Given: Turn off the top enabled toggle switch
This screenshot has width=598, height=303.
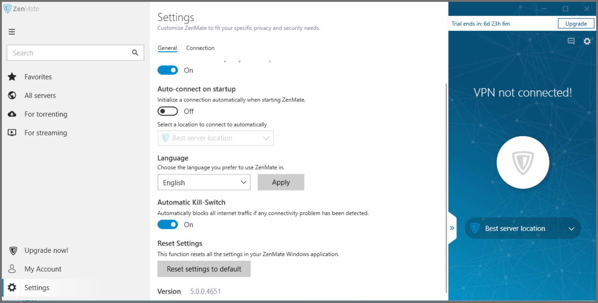Looking at the screenshot, I should tap(167, 70).
